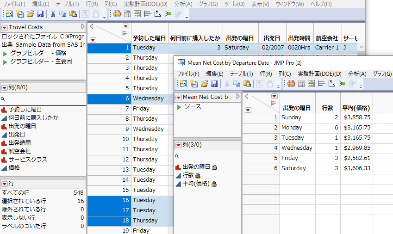This screenshot has width=393, height=234.
Task: Click Save icon in Mean Net Cost window
Action: [x=214, y=84]
